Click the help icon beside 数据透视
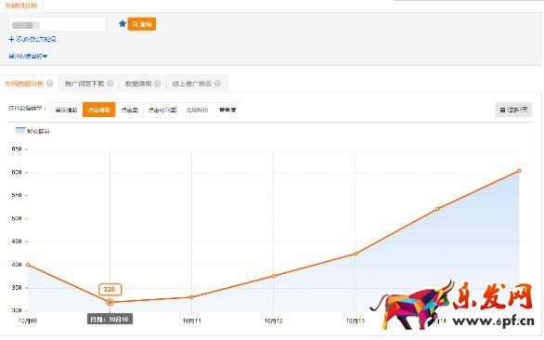 tap(157, 84)
